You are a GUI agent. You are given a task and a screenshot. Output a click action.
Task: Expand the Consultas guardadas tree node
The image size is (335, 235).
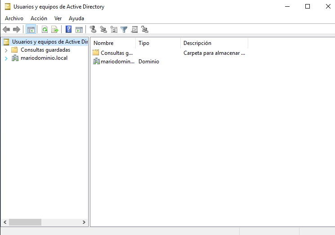click(x=6, y=50)
